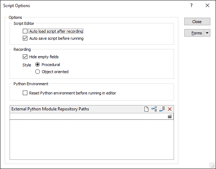This screenshot has width=216, height=169.
Task: Click the blank area of the paths list
Action: pyautogui.click(x=92, y=139)
